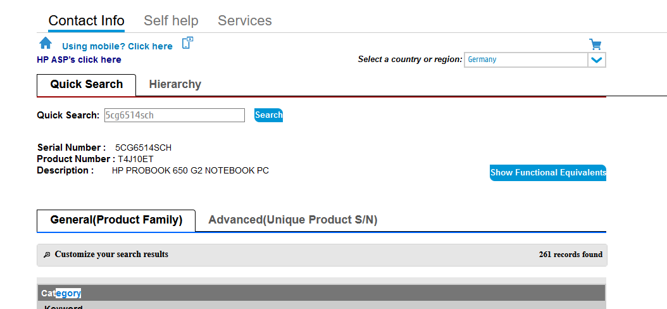Open the mobile device icon
667x309 pixels.
[187, 43]
